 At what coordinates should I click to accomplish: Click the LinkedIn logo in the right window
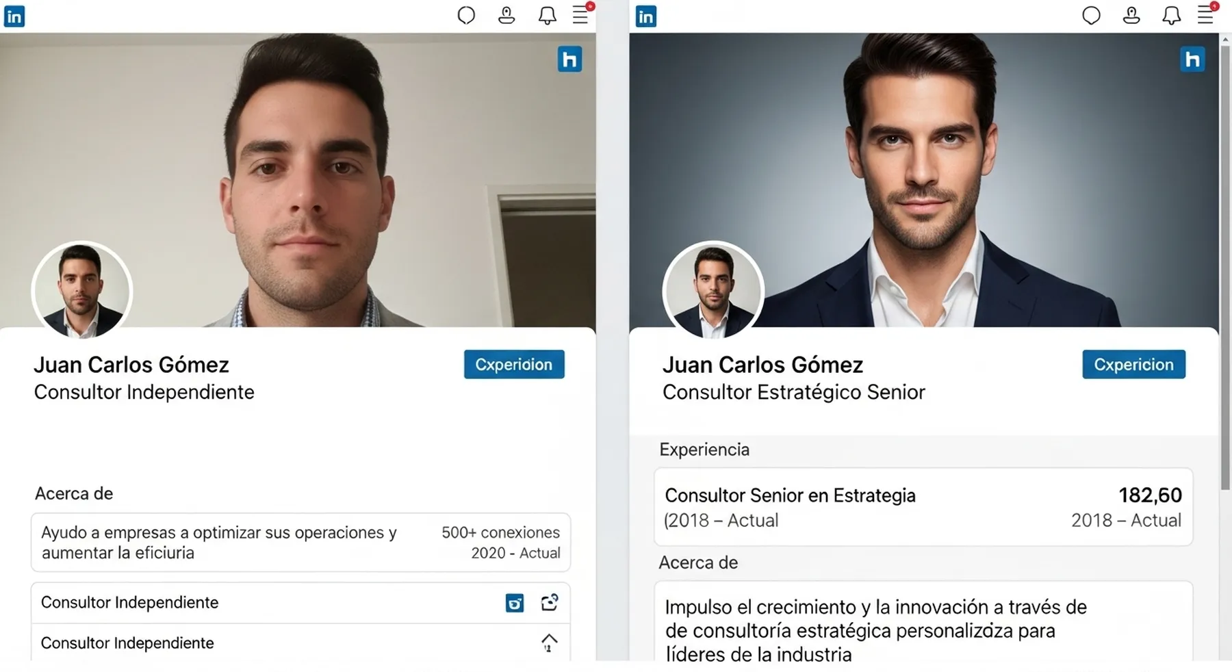(x=645, y=16)
